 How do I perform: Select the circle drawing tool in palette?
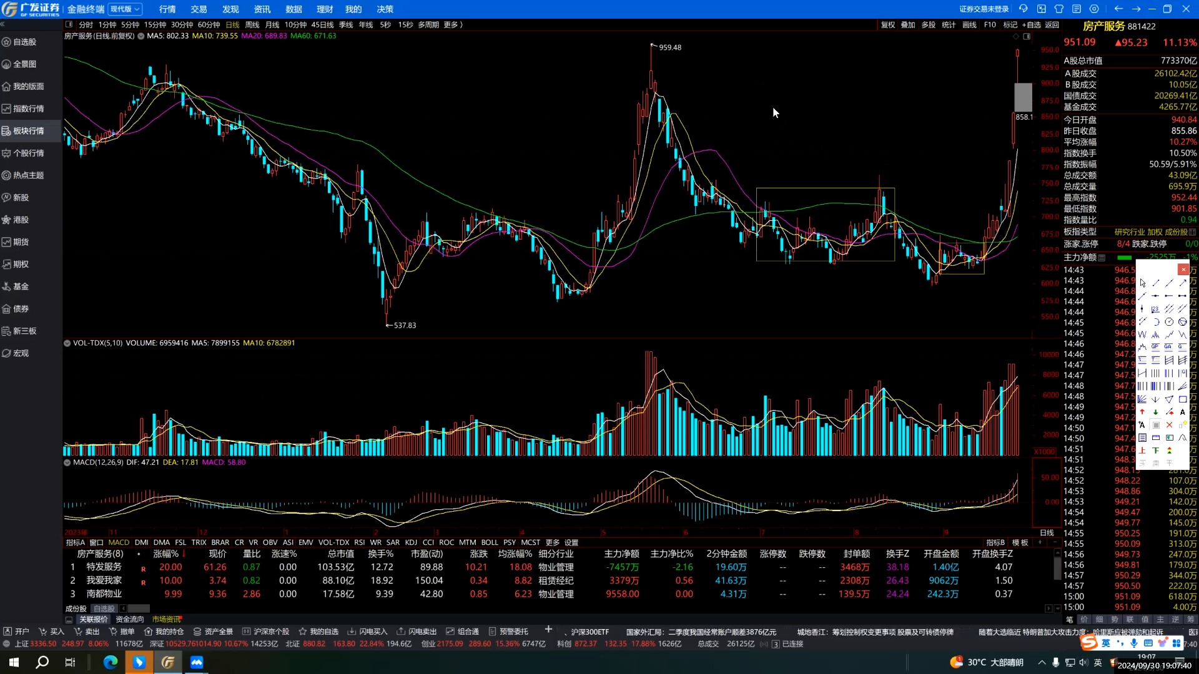[x=1169, y=322]
